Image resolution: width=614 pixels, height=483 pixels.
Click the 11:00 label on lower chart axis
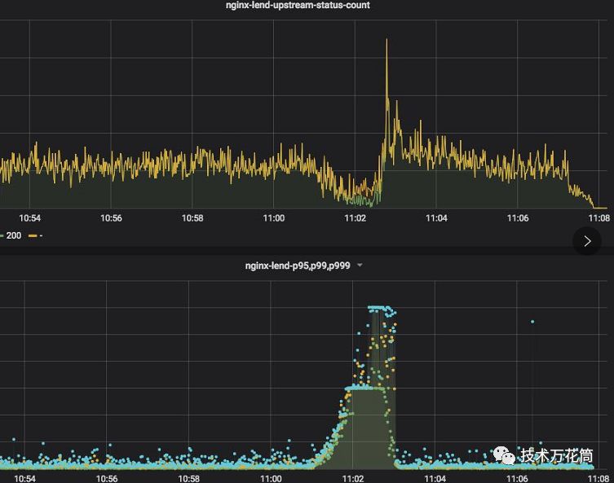[x=271, y=478]
